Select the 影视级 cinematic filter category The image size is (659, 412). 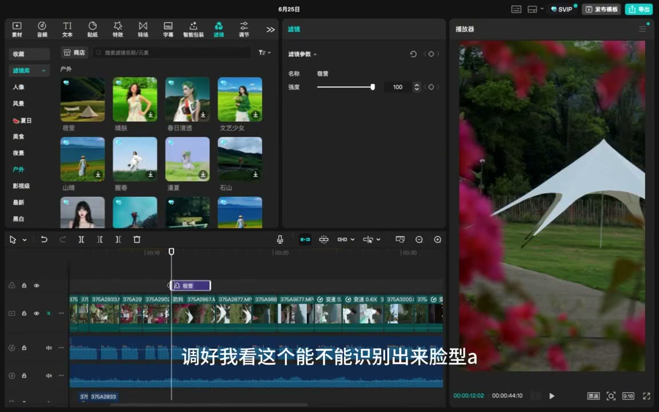[21, 186]
